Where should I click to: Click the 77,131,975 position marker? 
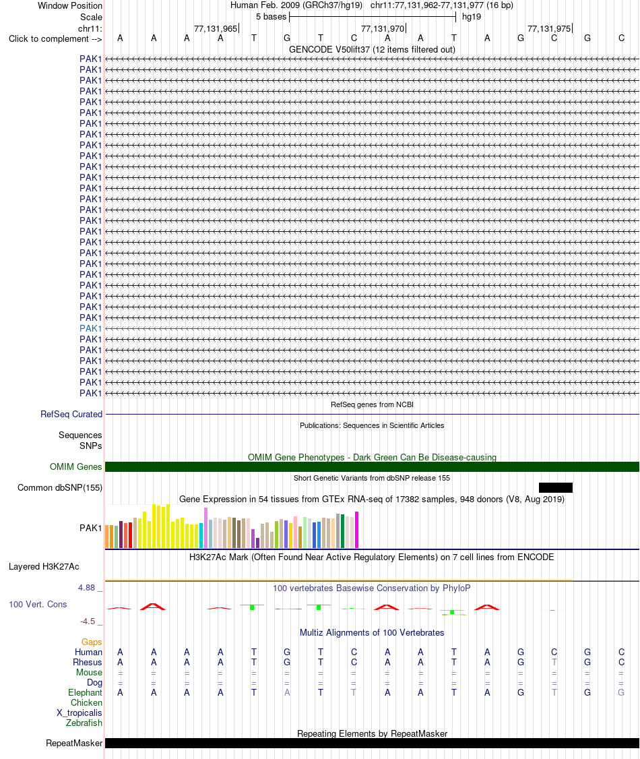coord(550,28)
